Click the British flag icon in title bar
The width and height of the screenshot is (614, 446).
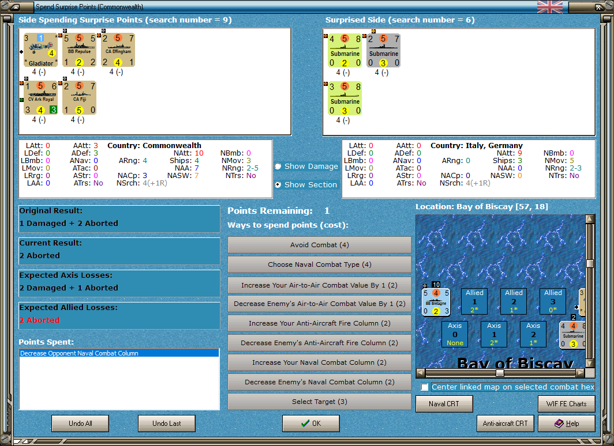550,7
